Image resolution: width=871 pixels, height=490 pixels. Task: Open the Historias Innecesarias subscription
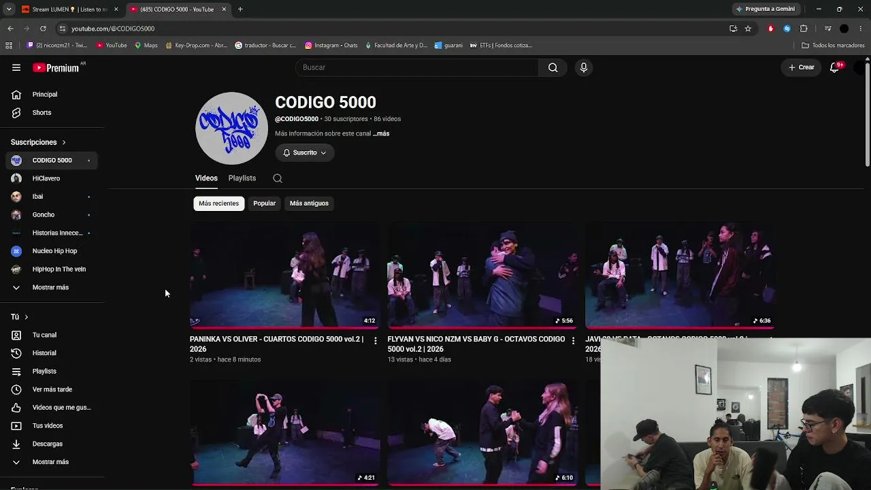[x=52, y=233]
